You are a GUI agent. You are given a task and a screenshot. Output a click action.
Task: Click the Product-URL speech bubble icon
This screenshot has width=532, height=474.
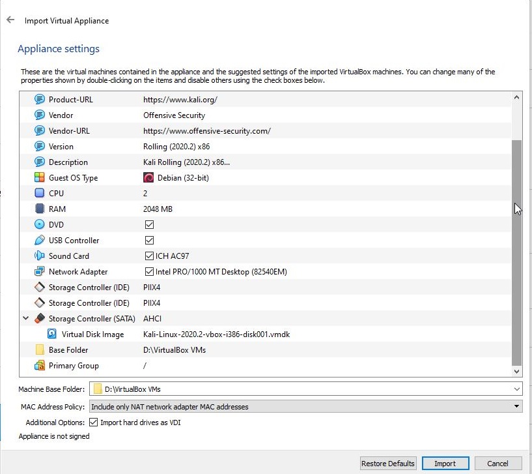[39, 99]
